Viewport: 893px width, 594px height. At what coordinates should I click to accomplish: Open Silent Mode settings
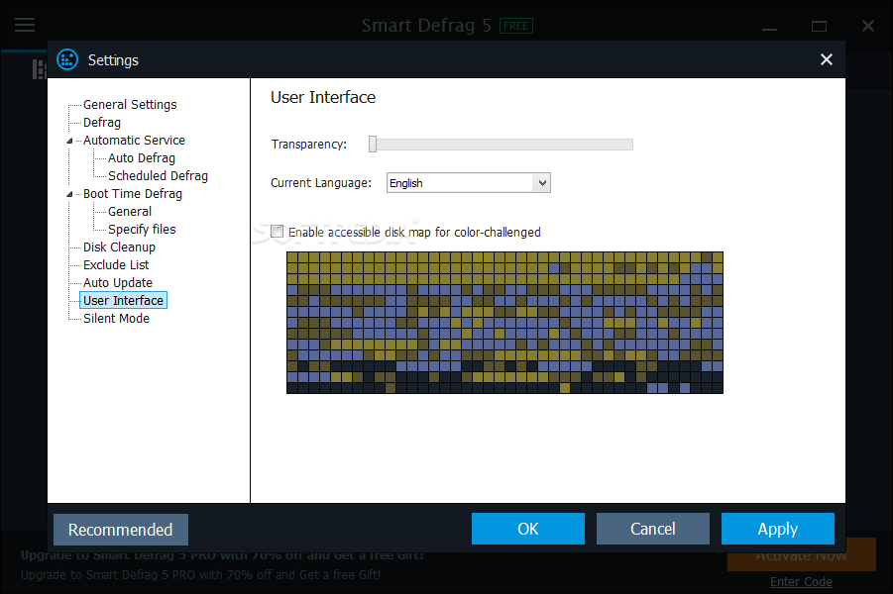pyautogui.click(x=116, y=318)
